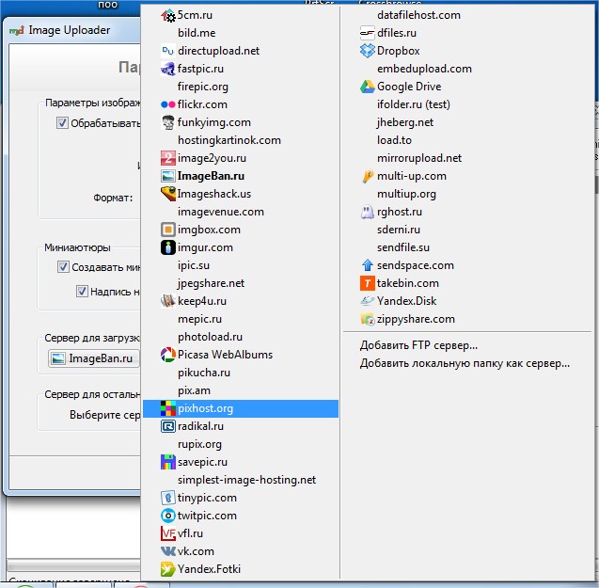The height and width of the screenshot is (588, 599).
Task: Click the savepic.ru floppy disk icon
Action: (167, 462)
